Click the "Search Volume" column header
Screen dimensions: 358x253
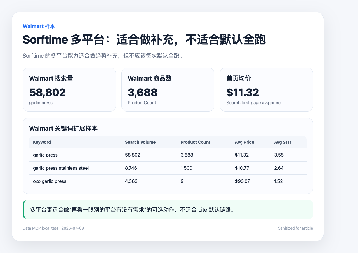click(x=140, y=142)
